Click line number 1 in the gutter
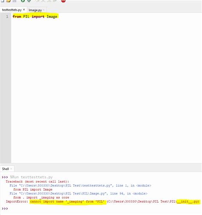The width and height of the screenshot is (202, 215). (7, 17)
